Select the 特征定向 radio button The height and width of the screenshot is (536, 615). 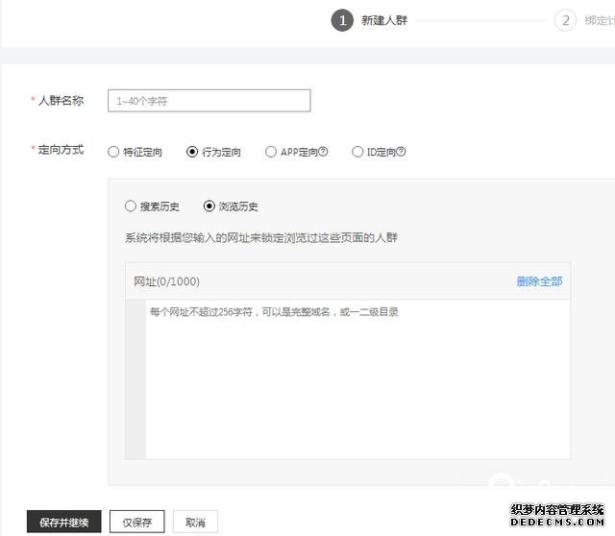[x=114, y=152]
